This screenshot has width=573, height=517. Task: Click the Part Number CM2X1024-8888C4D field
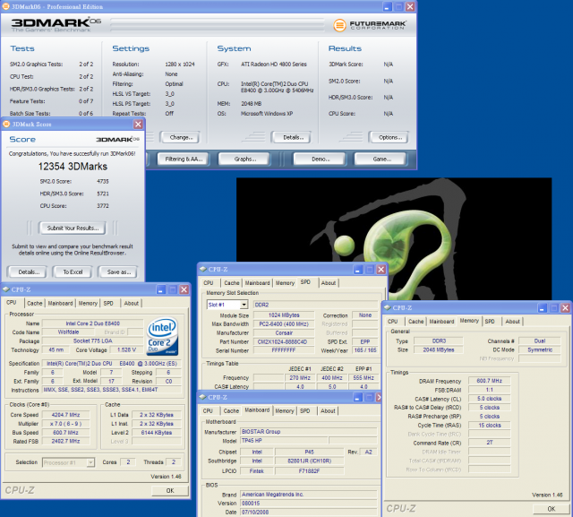click(x=283, y=342)
